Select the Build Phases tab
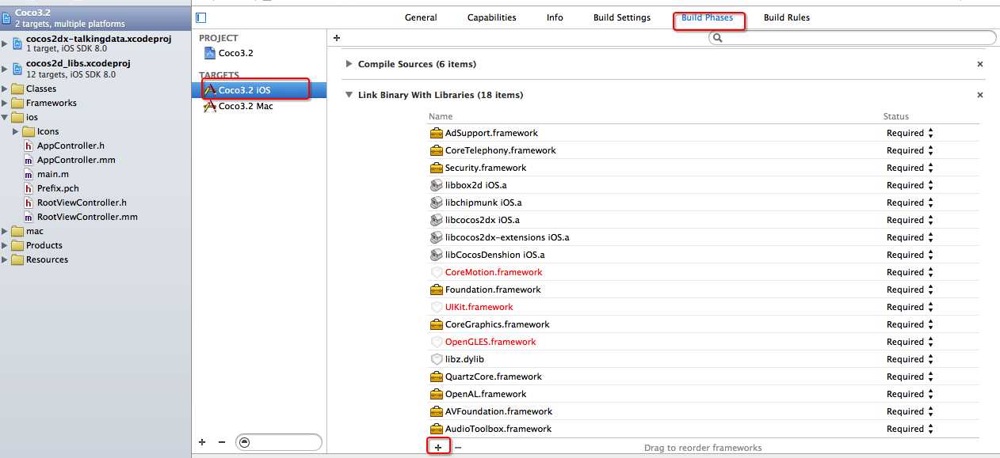The height and width of the screenshot is (458, 1000). point(707,17)
